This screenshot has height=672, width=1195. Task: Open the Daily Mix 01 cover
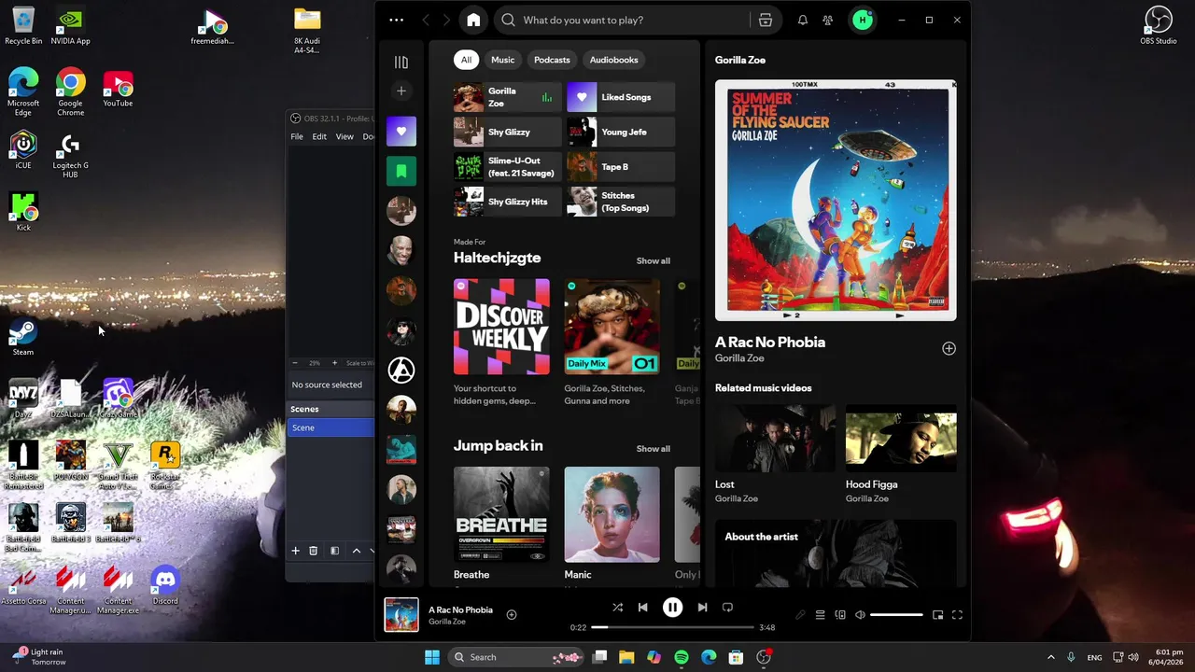[612, 327]
